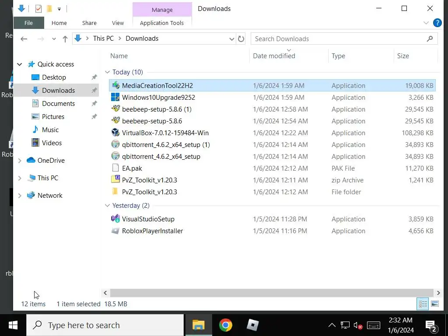Click the qbittorrent_4.6.2_x64_setup (1) icon
The width and height of the screenshot is (448, 336).
(115, 144)
